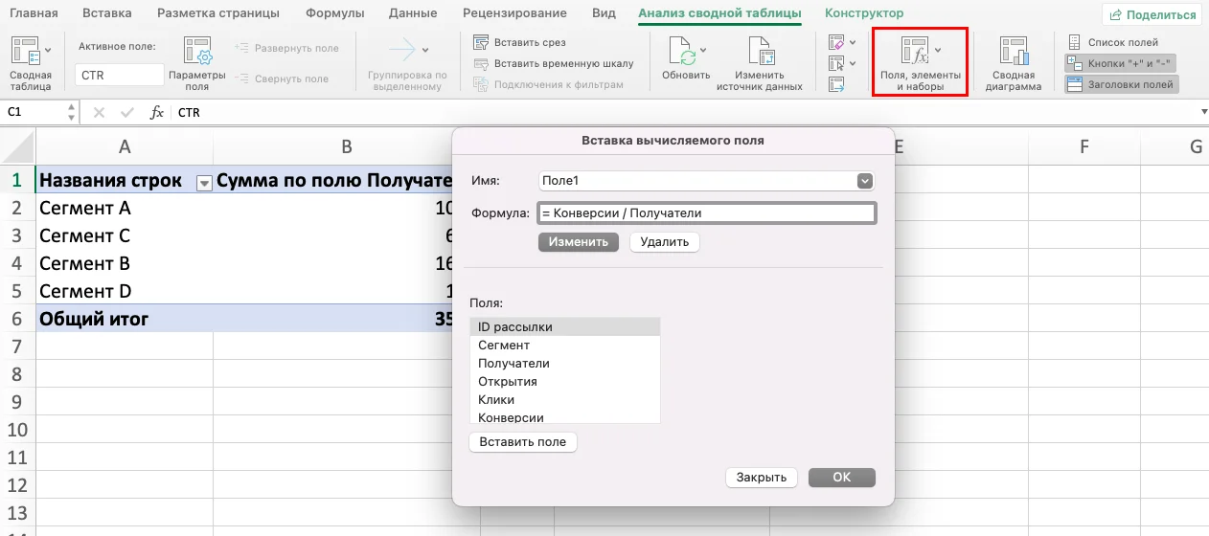Viewport: 1209px width, 536px height.
Task: Toggle Заголовки полей display
Action: [x=1120, y=85]
